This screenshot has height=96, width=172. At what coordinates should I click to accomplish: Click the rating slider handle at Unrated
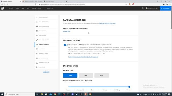click(x=129, y=87)
